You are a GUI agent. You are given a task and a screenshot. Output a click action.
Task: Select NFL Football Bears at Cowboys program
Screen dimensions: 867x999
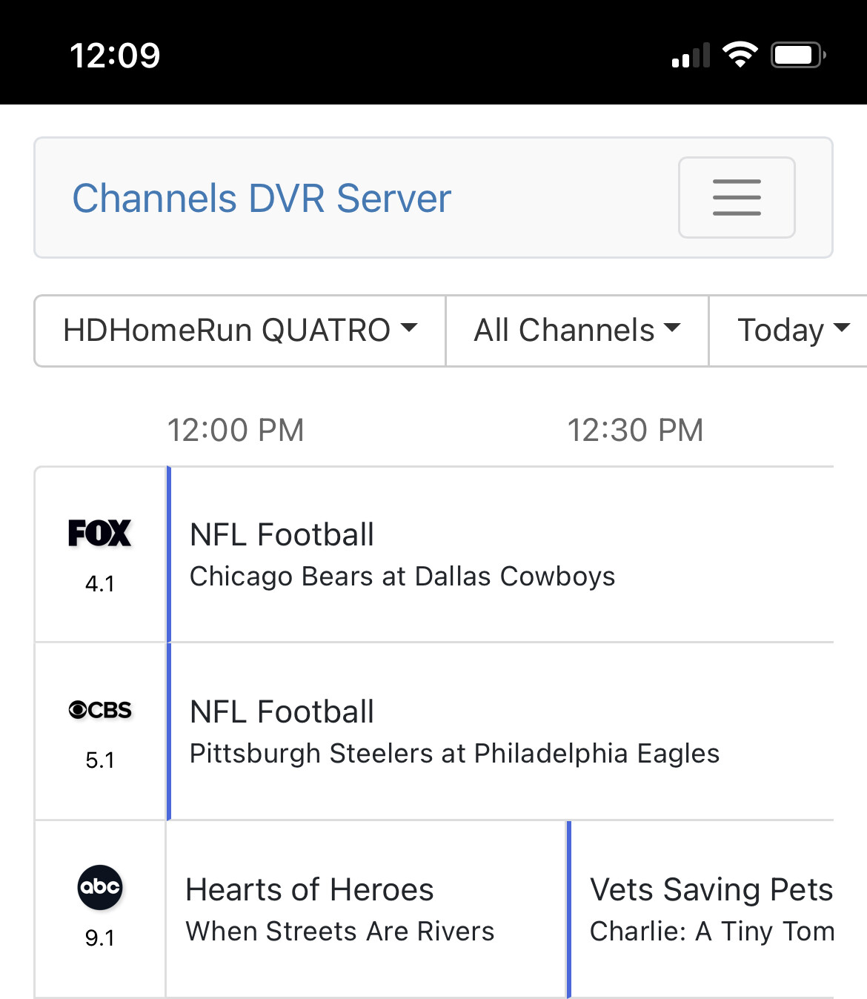pyautogui.click(x=402, y=554)
